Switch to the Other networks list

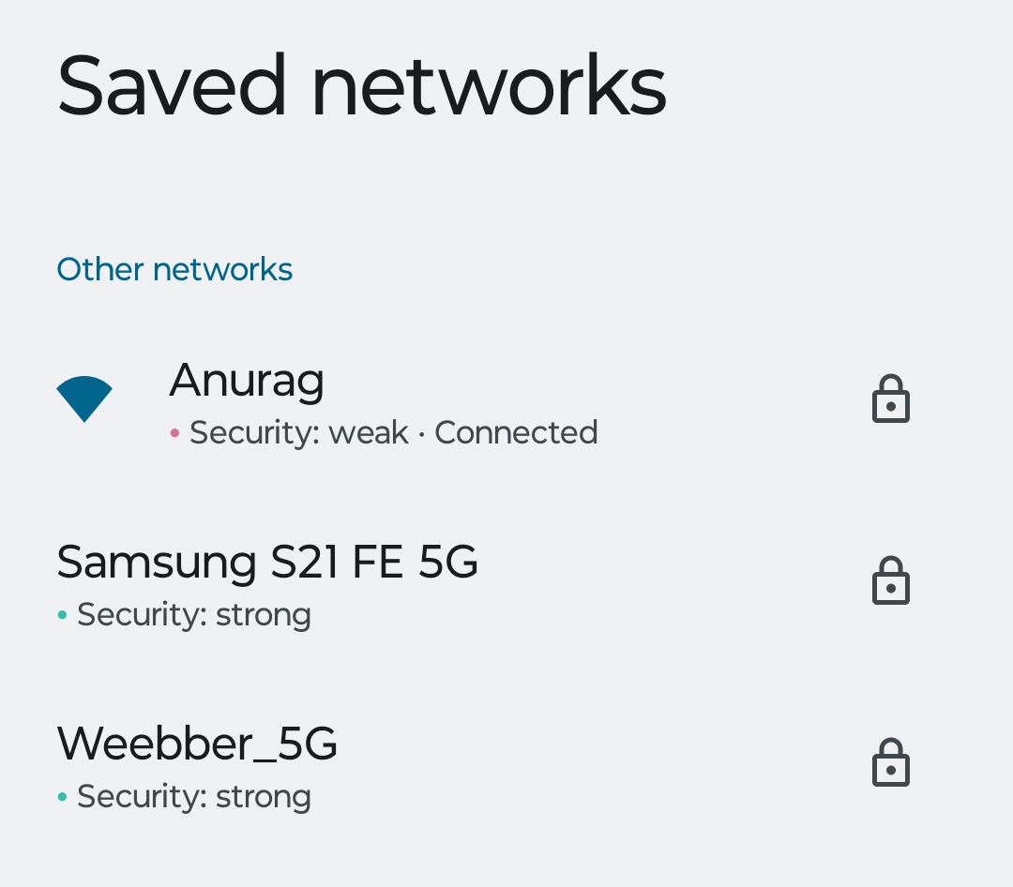coord(174,269)
